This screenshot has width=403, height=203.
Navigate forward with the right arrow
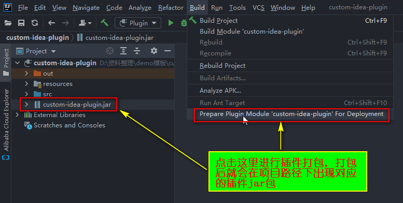coord(65,23)
